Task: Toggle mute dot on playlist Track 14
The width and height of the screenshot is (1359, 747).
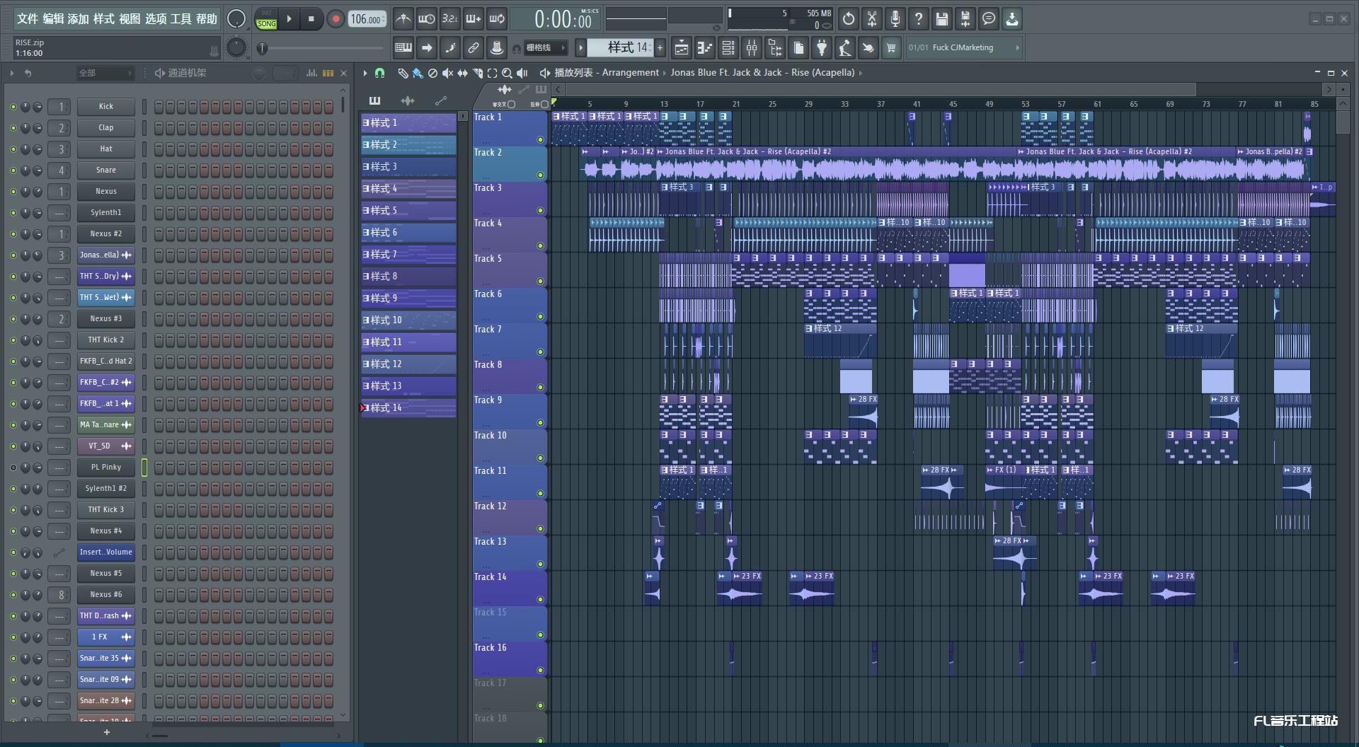Action: tap(540, 600)
